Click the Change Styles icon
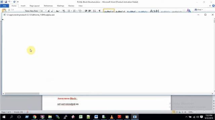 tap(189, 10)
